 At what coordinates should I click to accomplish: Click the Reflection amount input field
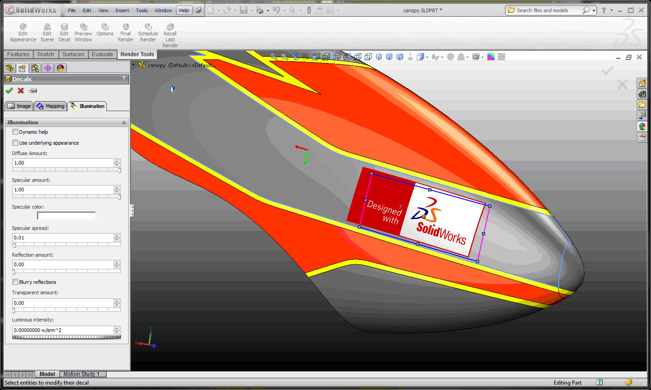coord(63,264)
